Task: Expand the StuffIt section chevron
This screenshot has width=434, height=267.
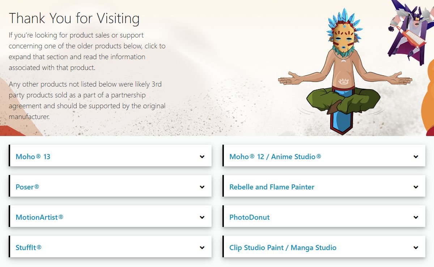Action: 202,248
